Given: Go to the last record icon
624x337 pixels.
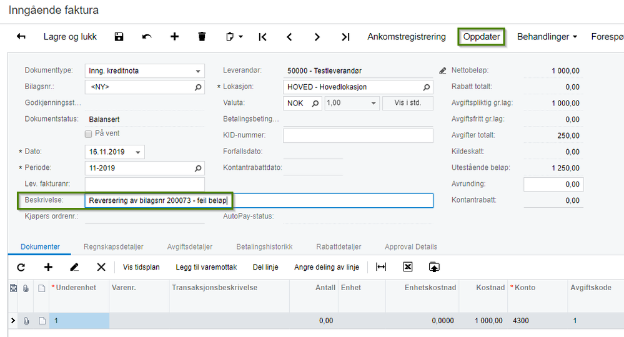Looking at the screenshot, I should pyautogui.click(x=345, y=37).
